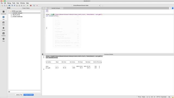Open the Run button dropdown arrow
Viewport: 174px width, 98px height.
point(29,5)
